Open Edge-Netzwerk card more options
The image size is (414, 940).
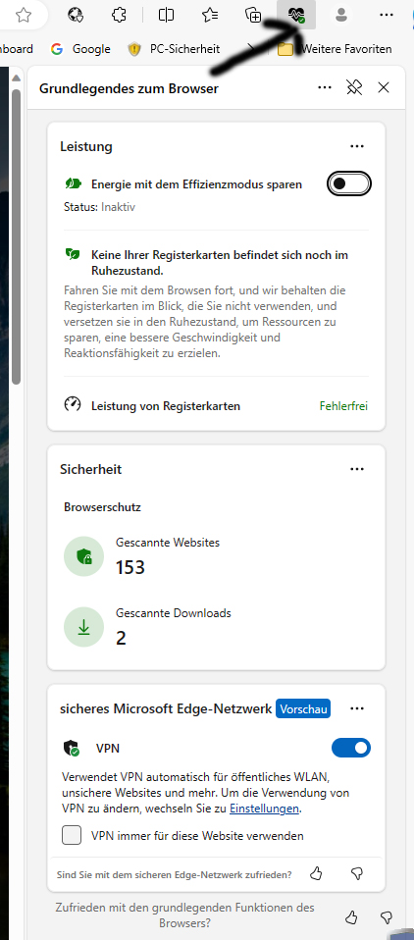click(x=357, y=708)
